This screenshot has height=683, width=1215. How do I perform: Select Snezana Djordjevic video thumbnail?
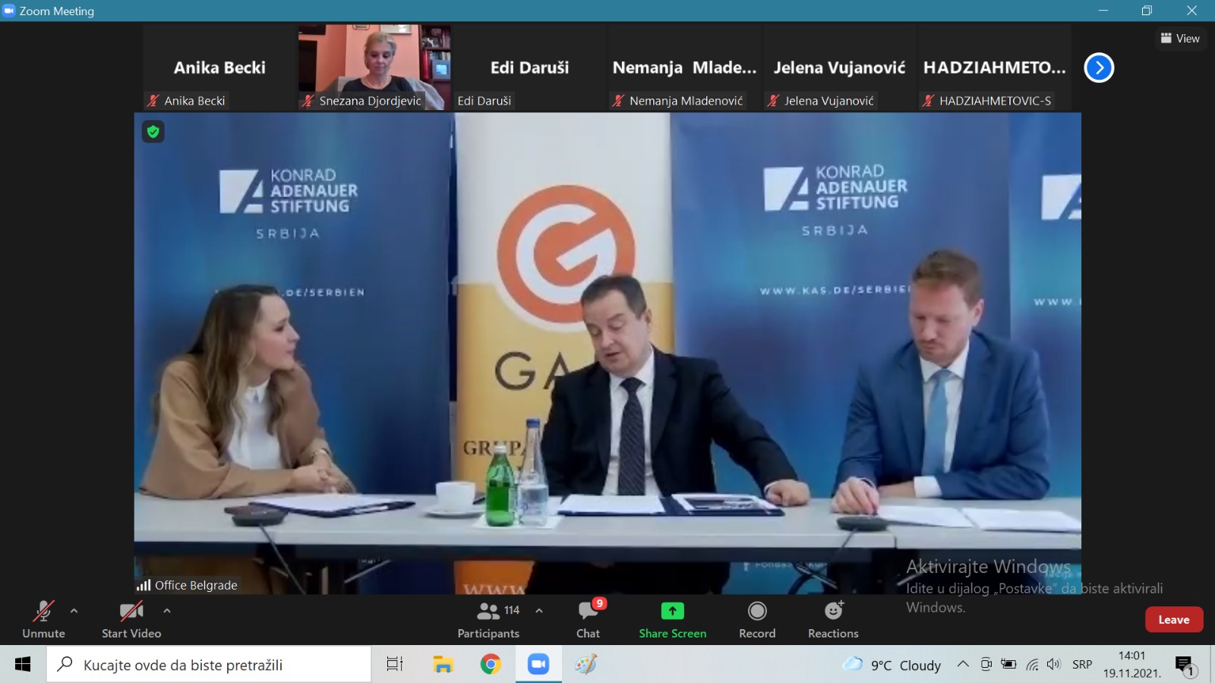(374, 68)
